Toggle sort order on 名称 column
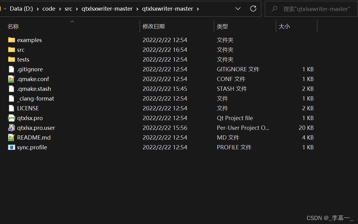The image size is (358, 224). click(13, 26)
